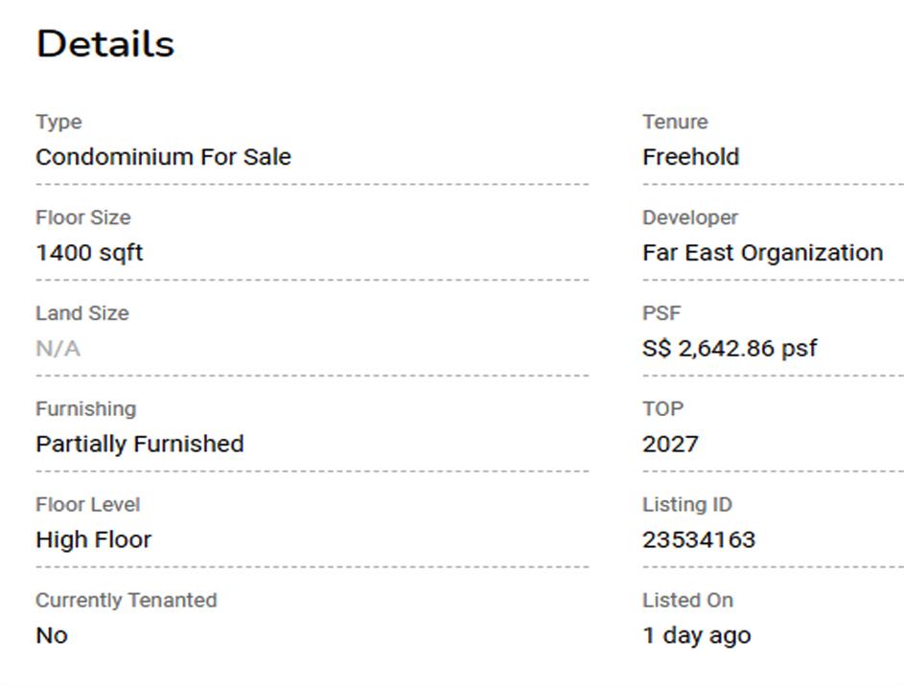Select the 1 day ago text
This screenshot has height=687, width=904.
(697, 636)
